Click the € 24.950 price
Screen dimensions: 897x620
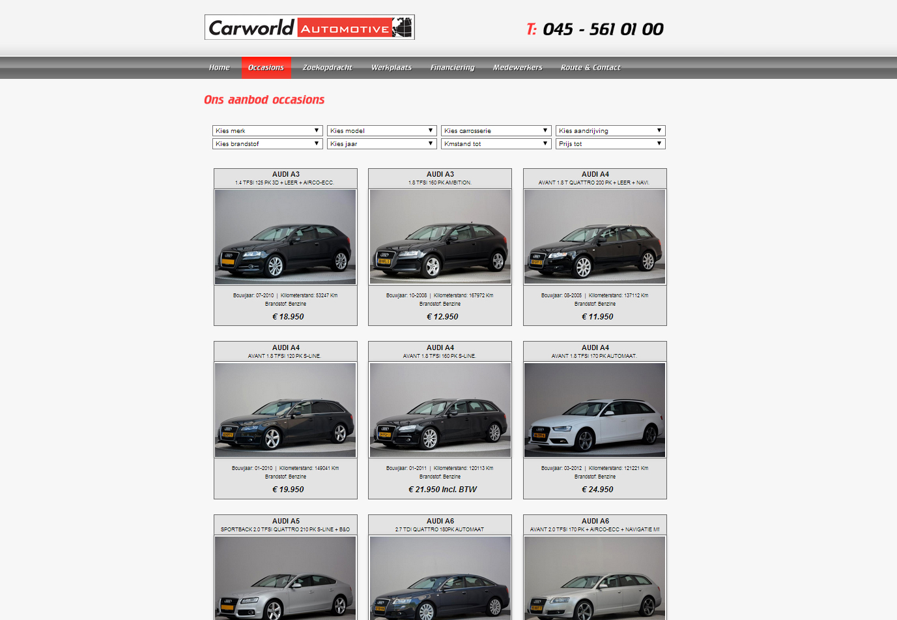(597, 490)
